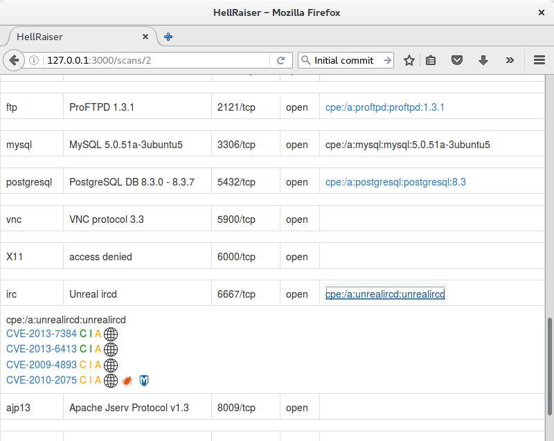Open the globe icon for CVE-2009-4893

(111, 365)
